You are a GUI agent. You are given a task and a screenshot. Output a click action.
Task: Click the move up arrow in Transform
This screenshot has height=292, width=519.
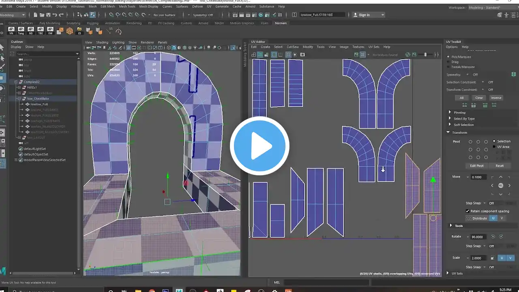[x=501, y=177]
